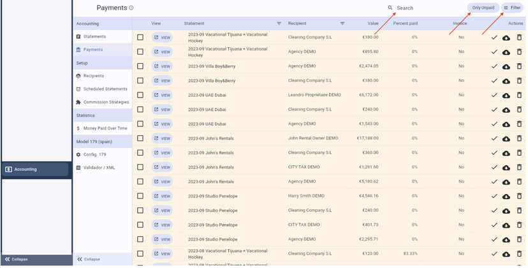
Task: Download the John Rental Owner DEMO payment
Action: point(506,138)
